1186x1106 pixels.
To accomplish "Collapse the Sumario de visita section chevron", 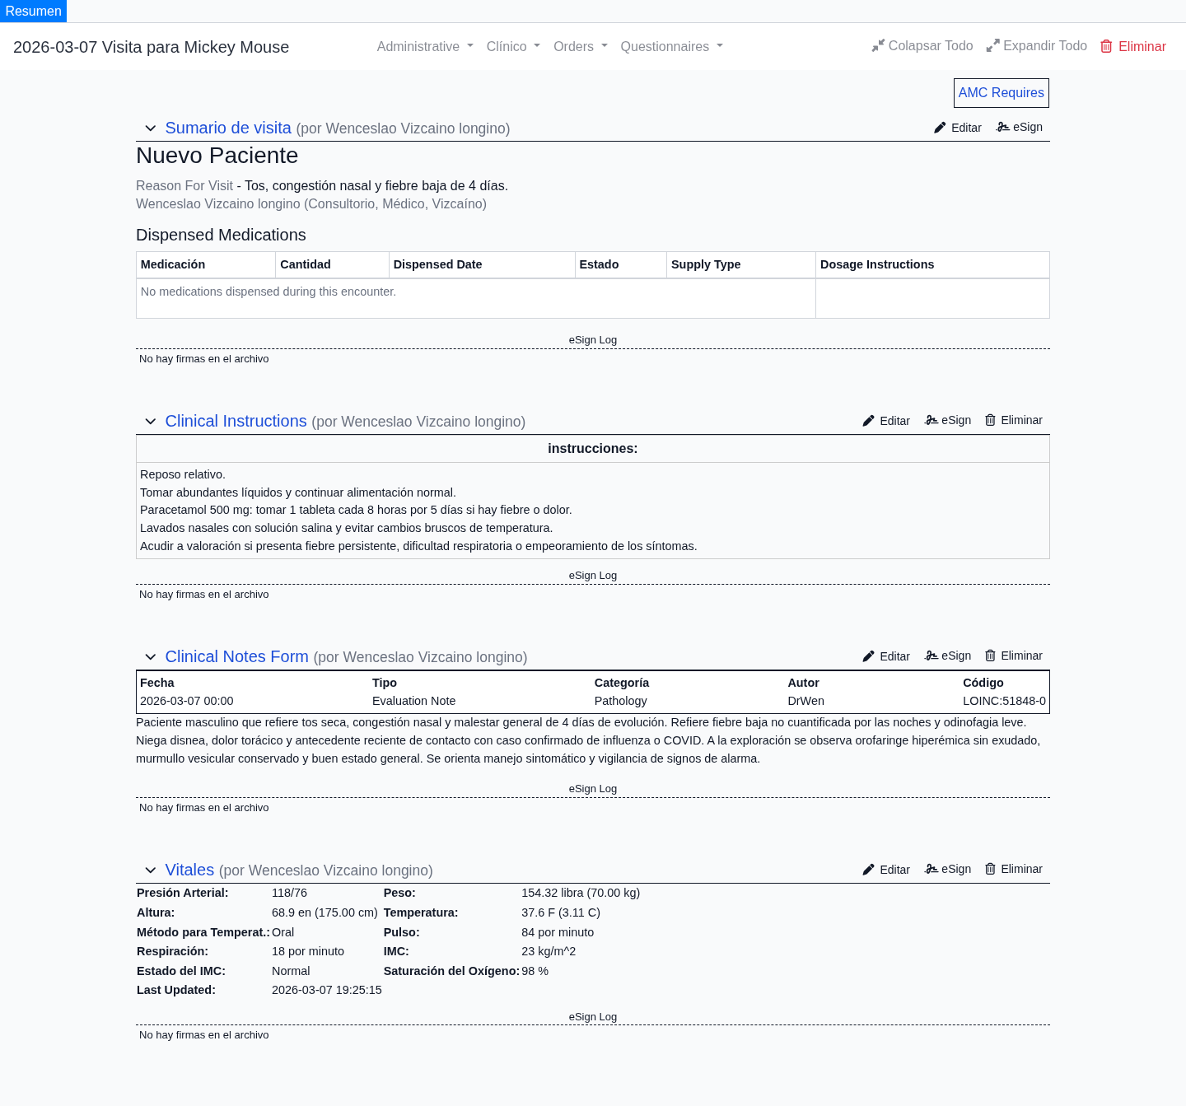I will pyautogui.click(x=150, y=128).
